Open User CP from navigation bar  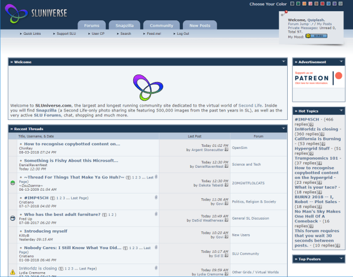click(98, 34)
